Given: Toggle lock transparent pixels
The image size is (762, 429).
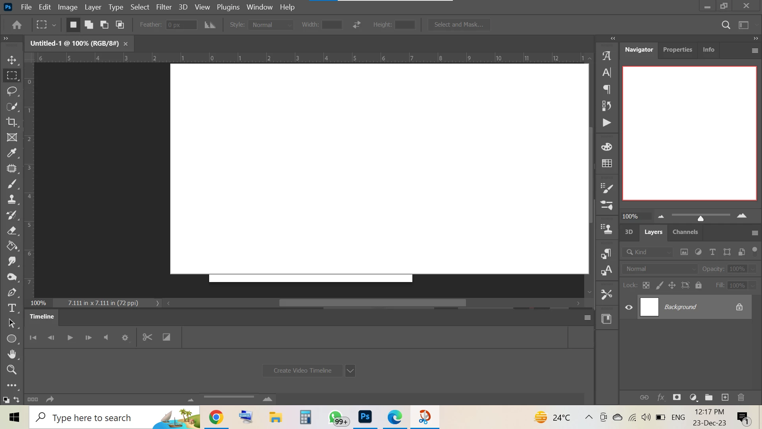Looking at the screenshot, I should (646, 285).
